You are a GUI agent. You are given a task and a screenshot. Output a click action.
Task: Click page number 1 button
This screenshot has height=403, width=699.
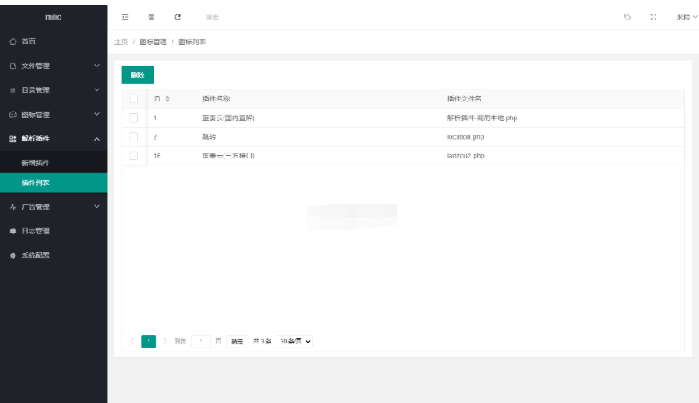149,341
